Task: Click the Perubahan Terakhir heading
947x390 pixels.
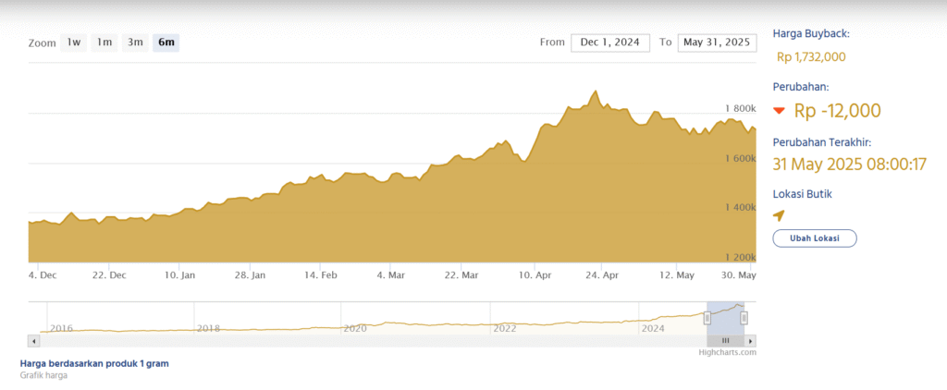Action: (822, 143)
